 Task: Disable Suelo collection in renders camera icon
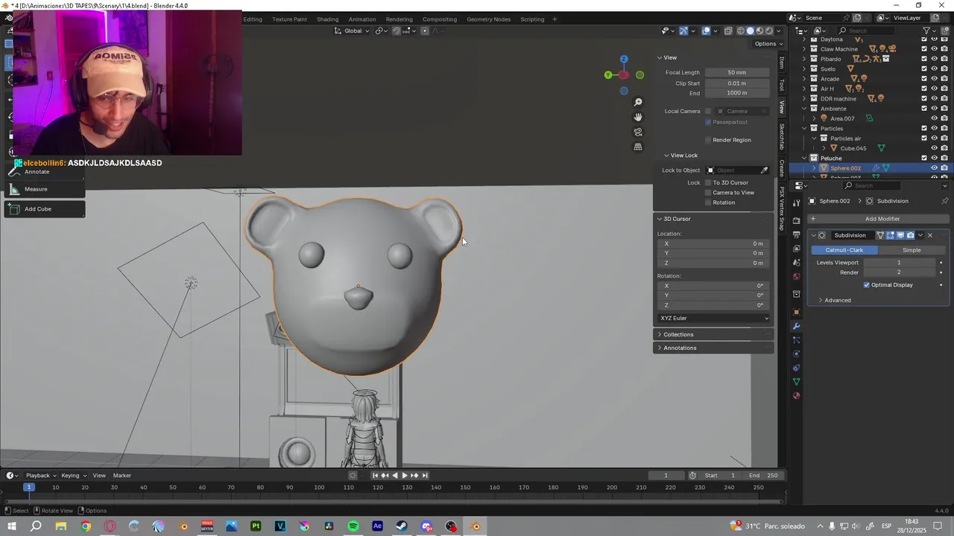pos(944,69)
